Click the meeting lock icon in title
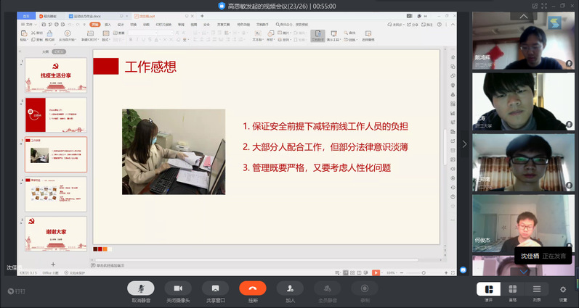This screenshot has height=308, width=579. (223, 5)
